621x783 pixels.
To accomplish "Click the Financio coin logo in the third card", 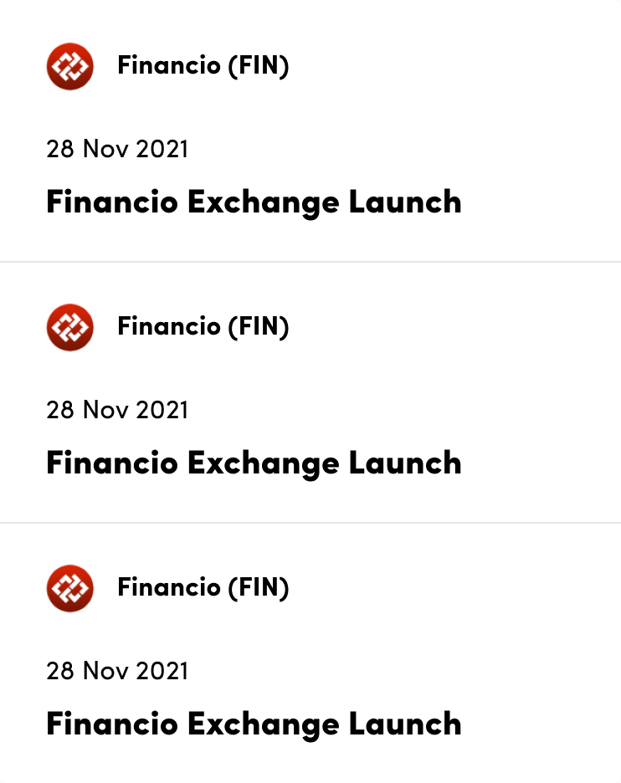I will (x=70, y=588).
